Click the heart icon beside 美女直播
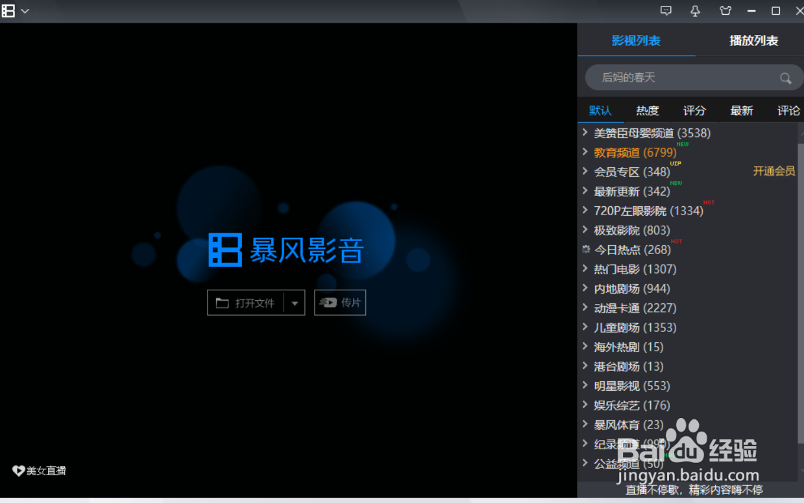Image resolution: width=804 pixels, height=503 pixels. (19, 471)
